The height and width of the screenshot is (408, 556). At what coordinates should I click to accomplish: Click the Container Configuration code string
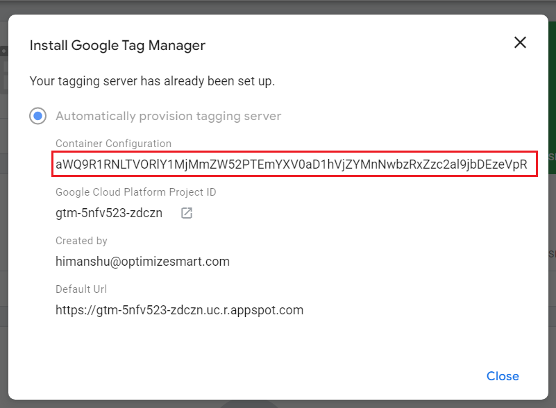click(x=292, y=165)
